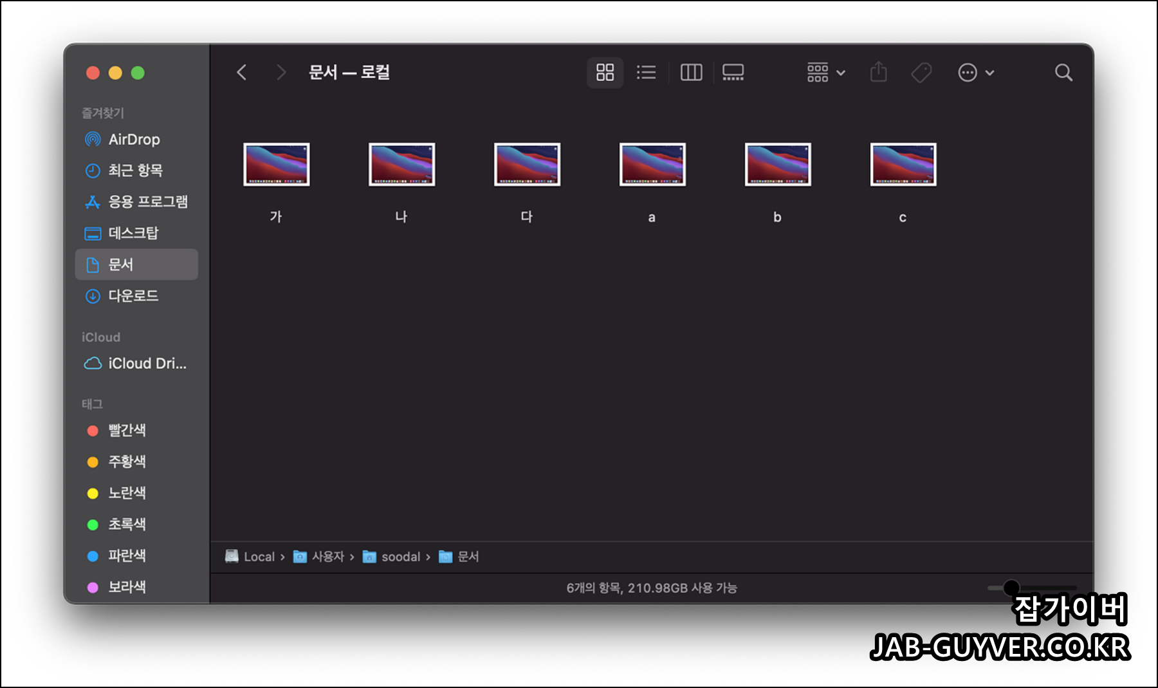
Task: Click the green fullscreen window button
Action: tap(138, 73)
